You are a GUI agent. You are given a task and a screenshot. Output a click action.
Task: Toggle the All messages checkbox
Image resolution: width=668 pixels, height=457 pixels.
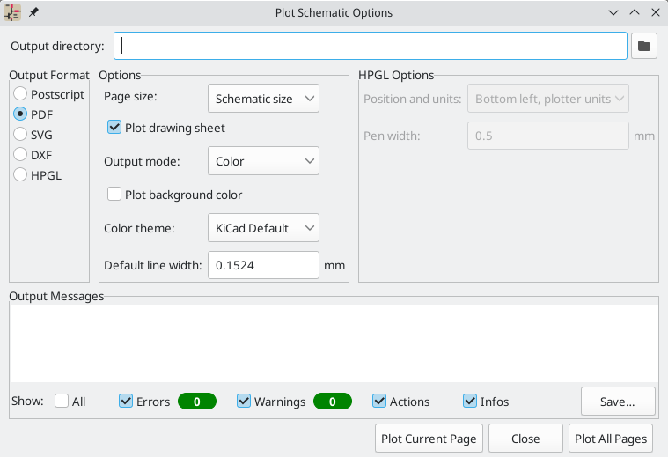62,402
